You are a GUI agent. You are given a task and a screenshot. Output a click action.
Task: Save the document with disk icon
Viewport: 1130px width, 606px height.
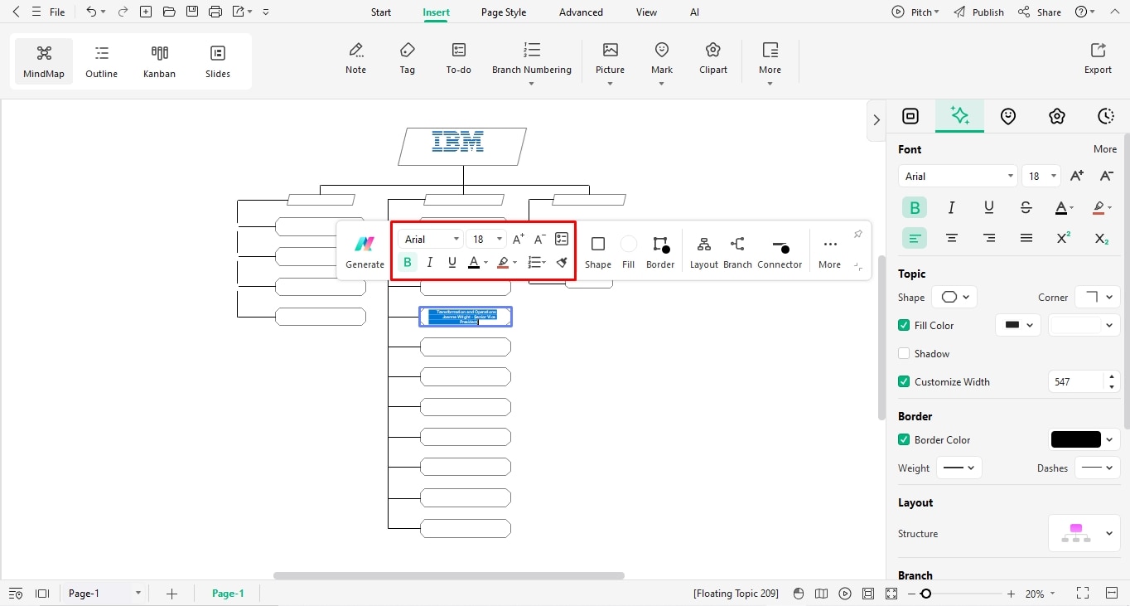[192, 12]
